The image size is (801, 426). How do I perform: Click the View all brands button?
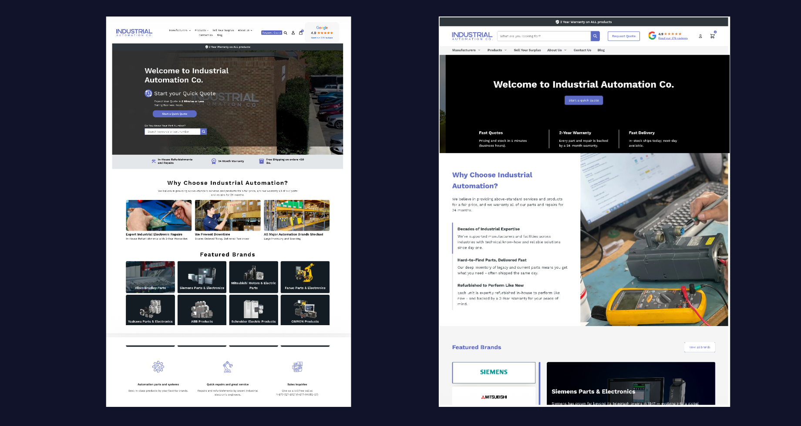[x=700, y=347]
